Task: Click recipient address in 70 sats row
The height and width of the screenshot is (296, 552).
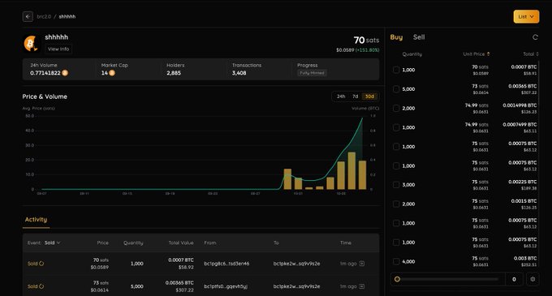Action: point(296,264)
